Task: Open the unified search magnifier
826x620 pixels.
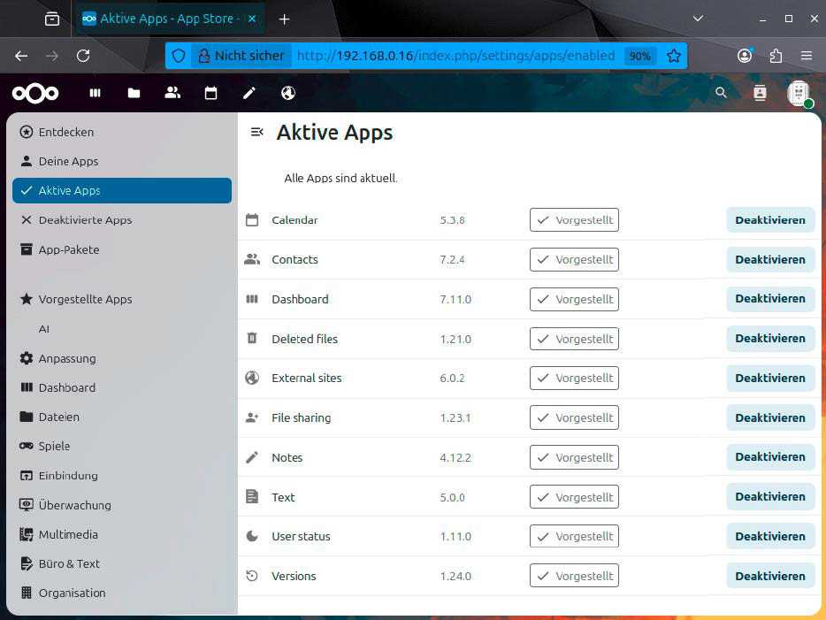Action: point(721,93)
